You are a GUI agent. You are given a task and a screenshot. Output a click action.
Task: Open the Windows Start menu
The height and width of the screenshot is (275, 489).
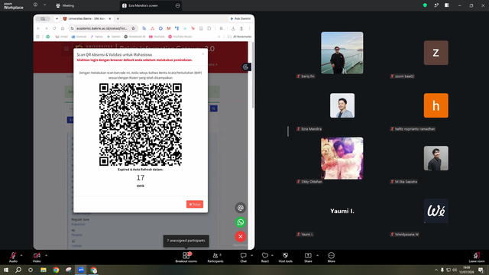pyautogui.click(x=6, y=270)
